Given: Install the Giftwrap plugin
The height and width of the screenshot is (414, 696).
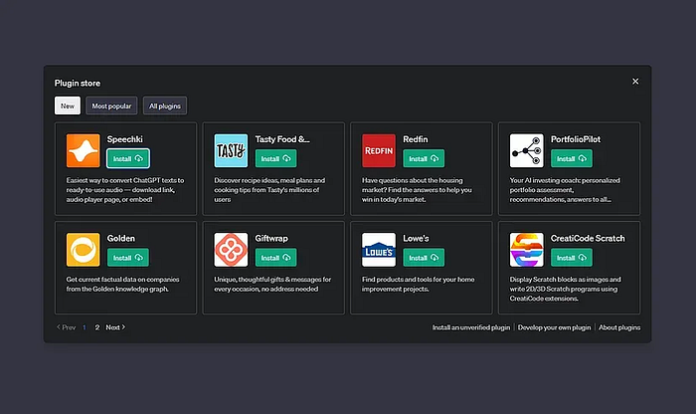Looking at the screenshot, I should pyautogui.click(x=275, y=258).
